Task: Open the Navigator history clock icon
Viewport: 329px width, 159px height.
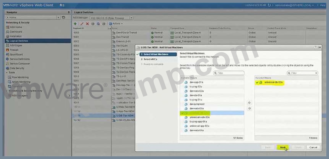Action: click(x=63, y=17)
